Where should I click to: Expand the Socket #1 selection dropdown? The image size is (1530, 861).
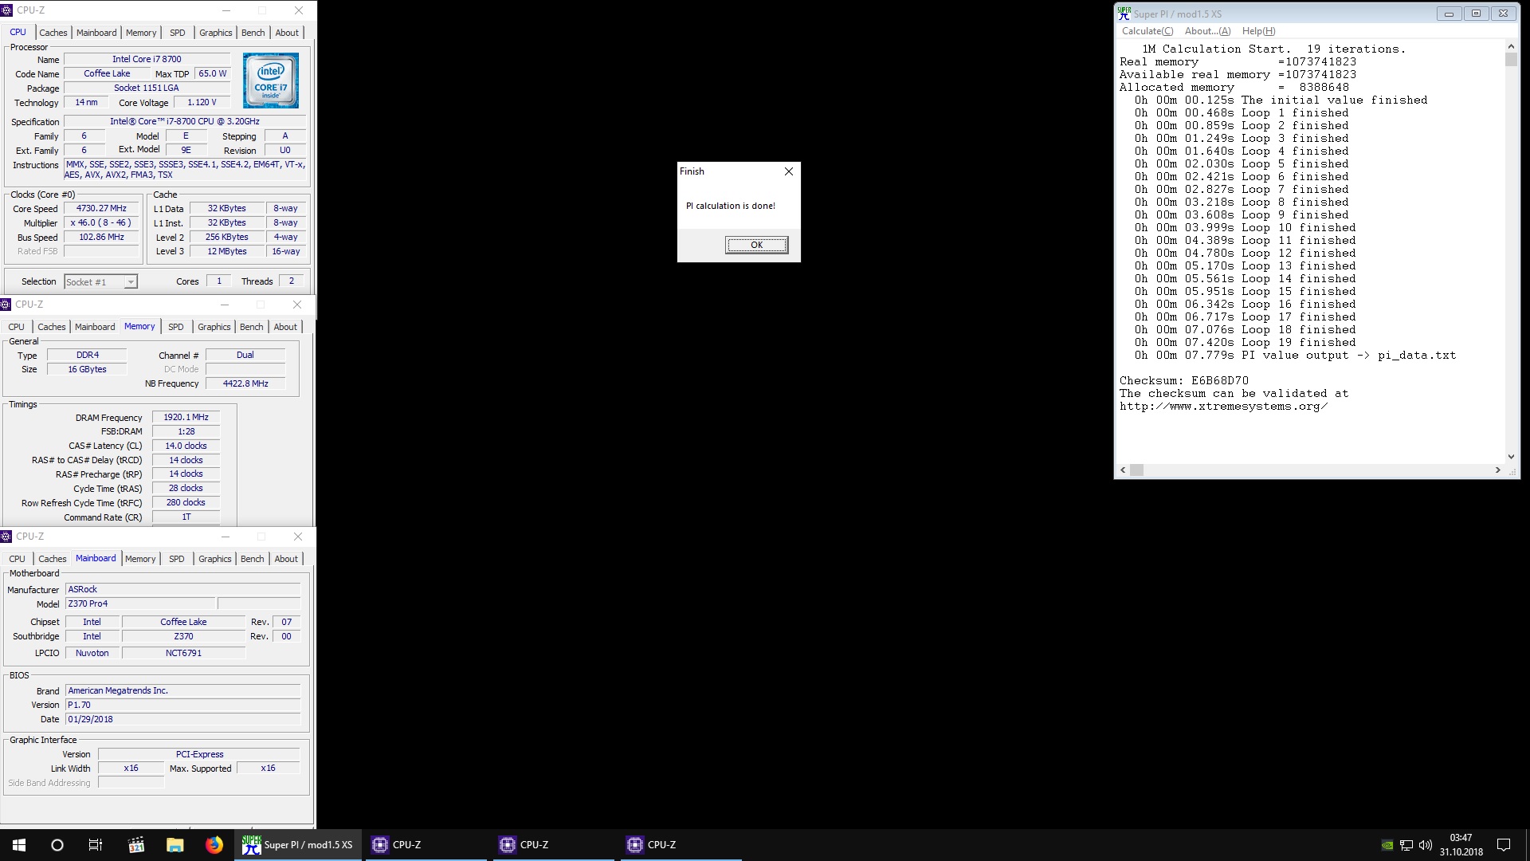point(131,281)
